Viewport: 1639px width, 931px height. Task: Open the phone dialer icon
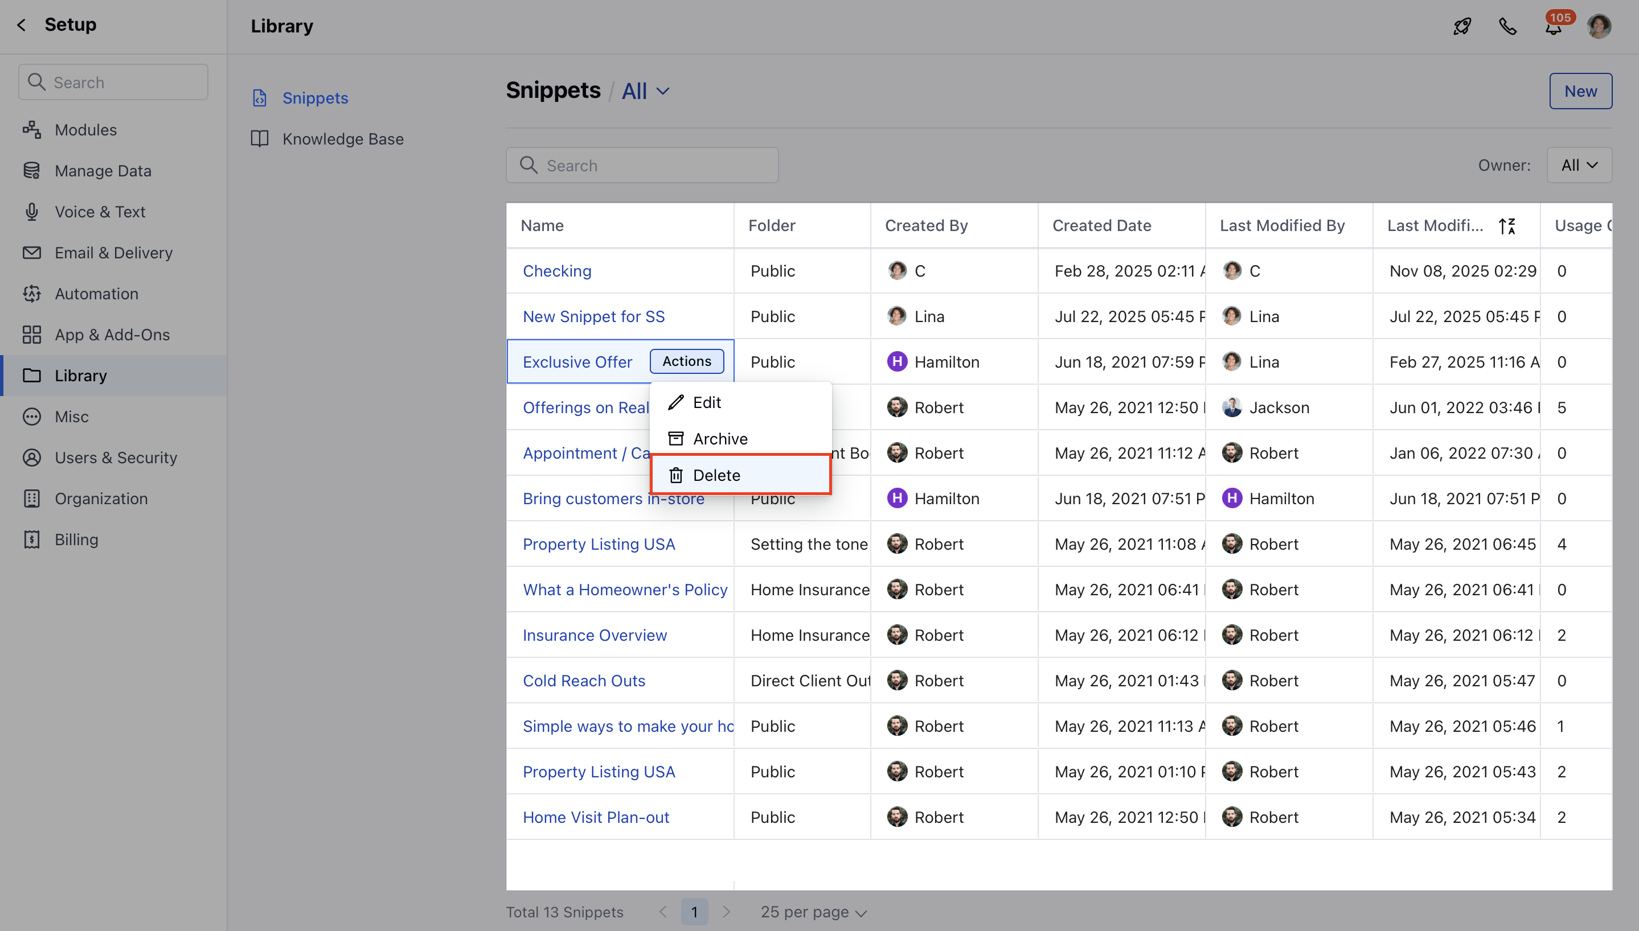point(1508,26)
